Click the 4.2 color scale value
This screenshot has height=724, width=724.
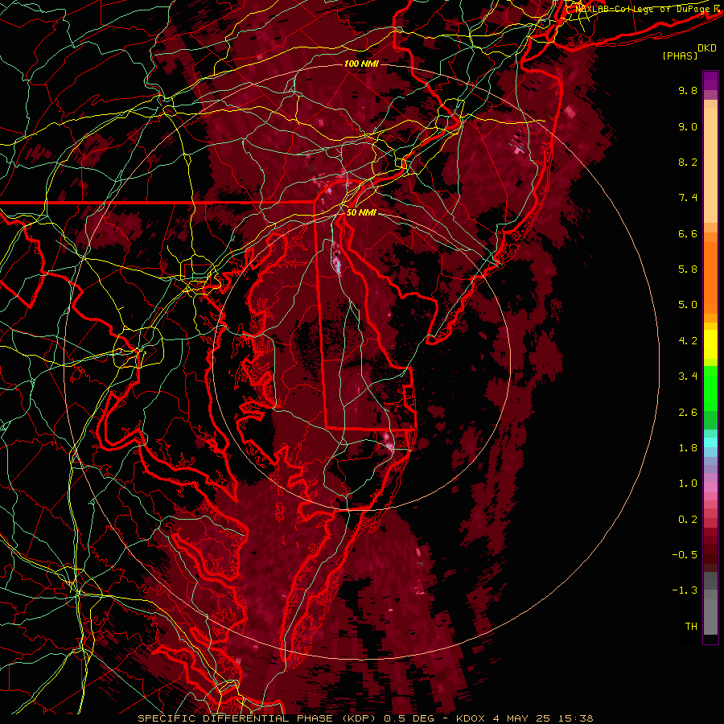(688, 341)
